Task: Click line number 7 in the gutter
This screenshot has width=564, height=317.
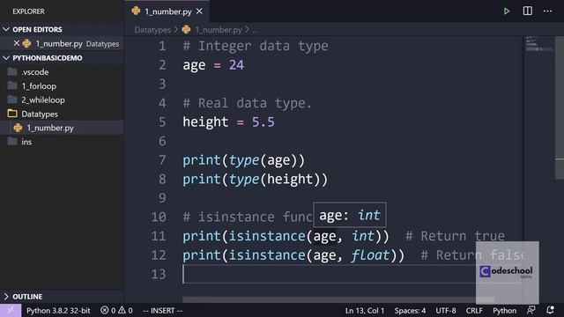Action: [x=162, y=160]
